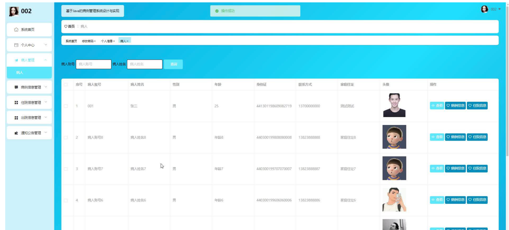Tick the checkbox for 病人账号6
The height and width of the screenshot is (230, 509).
click(x=66, y=200)
